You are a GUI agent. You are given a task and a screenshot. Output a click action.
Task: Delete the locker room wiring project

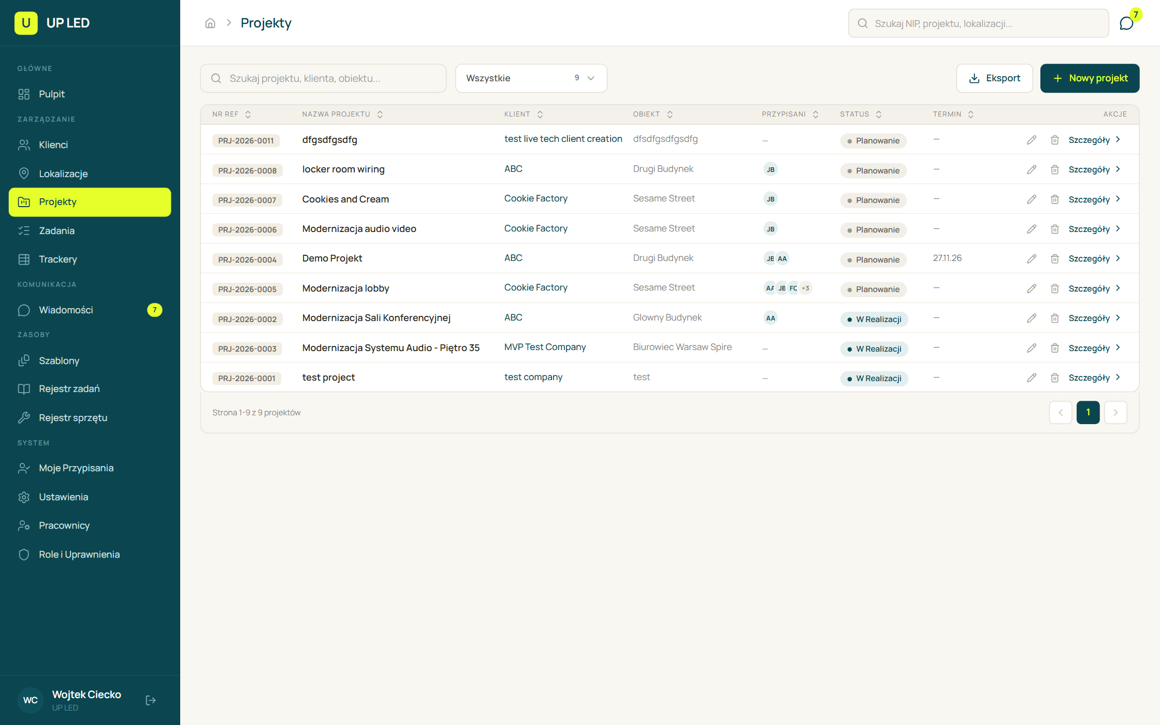tap(1054, 169)
